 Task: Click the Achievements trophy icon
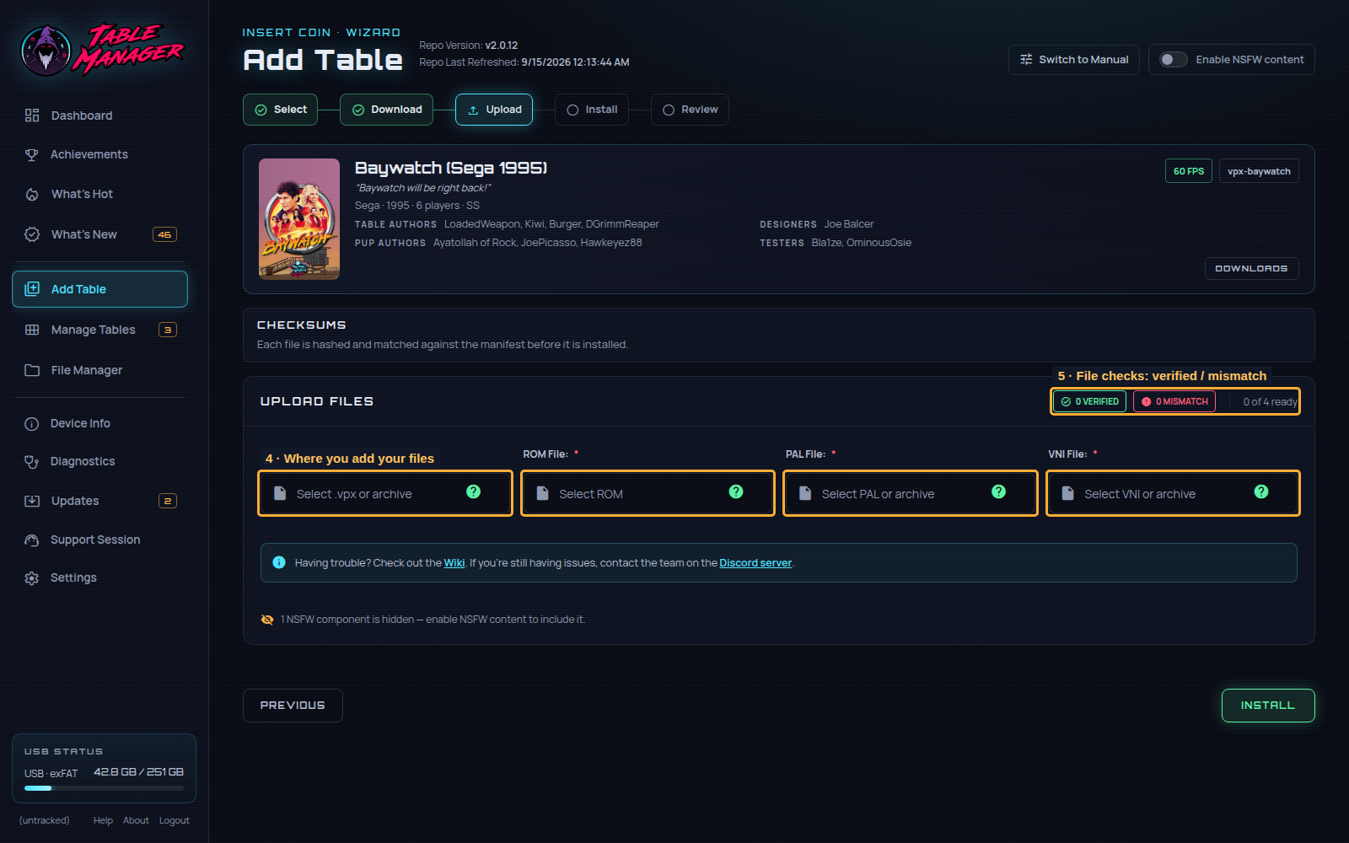pyautogui.click(x=32, y=154)
